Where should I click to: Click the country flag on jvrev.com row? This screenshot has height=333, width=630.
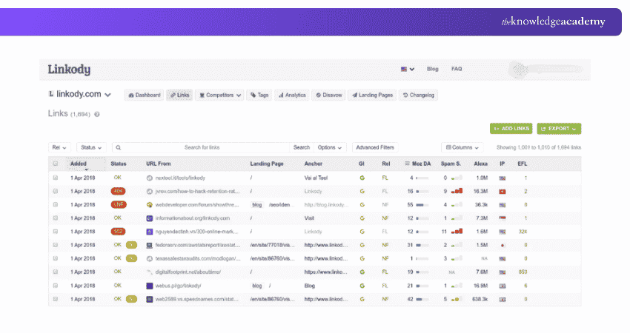(x=503, y=192)
